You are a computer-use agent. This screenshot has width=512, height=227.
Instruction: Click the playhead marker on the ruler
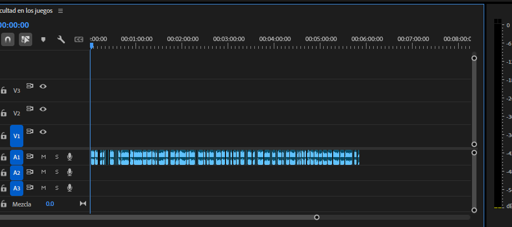[92, 46]
